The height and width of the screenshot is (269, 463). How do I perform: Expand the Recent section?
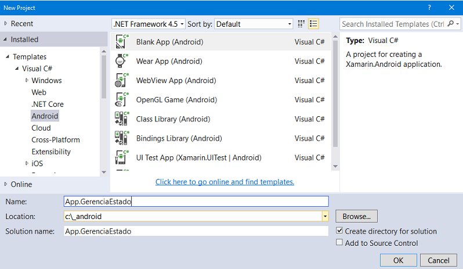tap(6, 23)
